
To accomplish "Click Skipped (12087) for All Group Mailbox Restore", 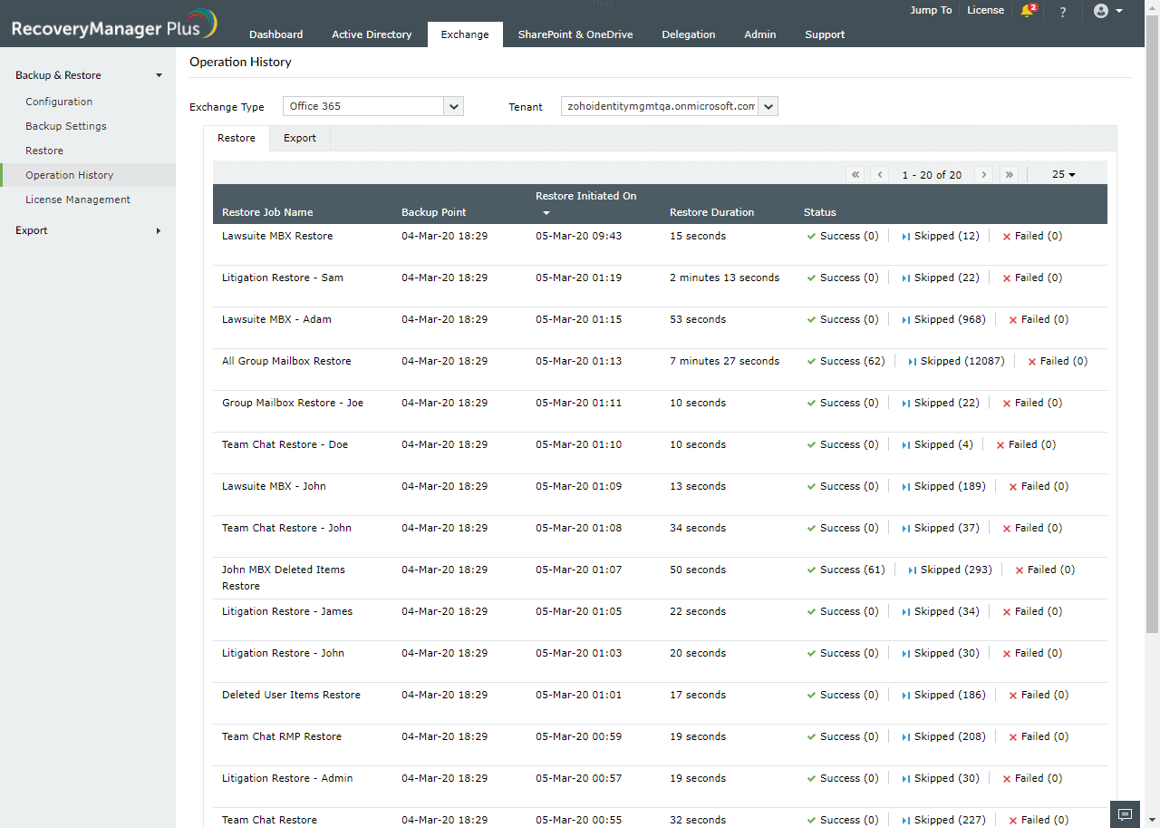I will pyautogui.click(x=962, y=361).
